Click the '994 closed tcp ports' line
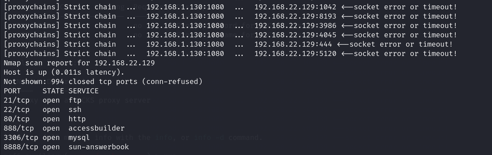 [103, 81]
